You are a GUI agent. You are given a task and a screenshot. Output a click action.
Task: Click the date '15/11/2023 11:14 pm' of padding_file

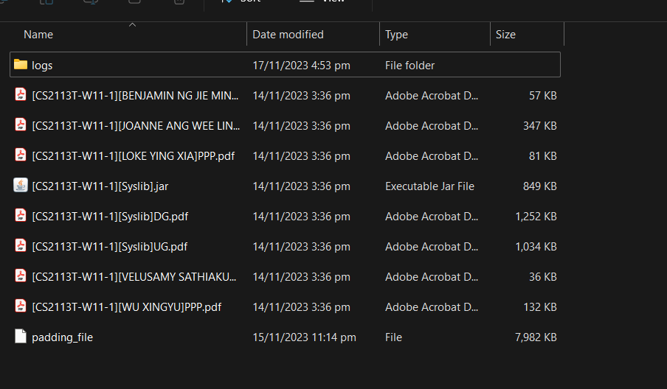click(304, 337)
